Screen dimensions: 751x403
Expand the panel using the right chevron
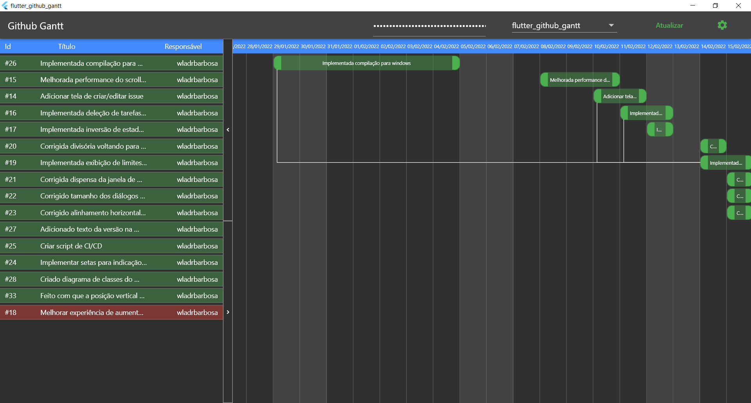point(228,312)
